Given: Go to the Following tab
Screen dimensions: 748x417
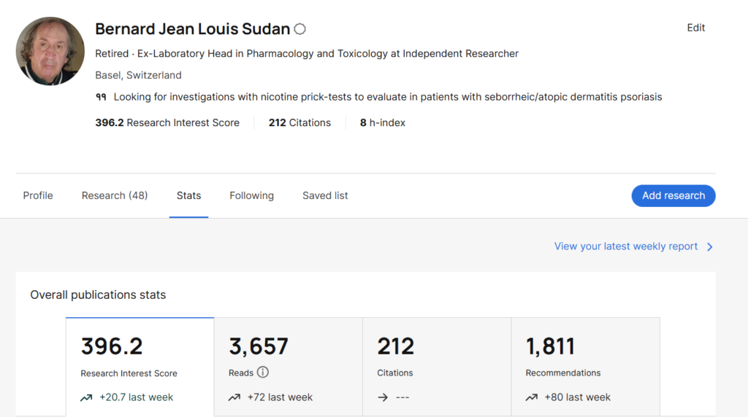Looking at the screenshot, I should (x=251, y=195).
